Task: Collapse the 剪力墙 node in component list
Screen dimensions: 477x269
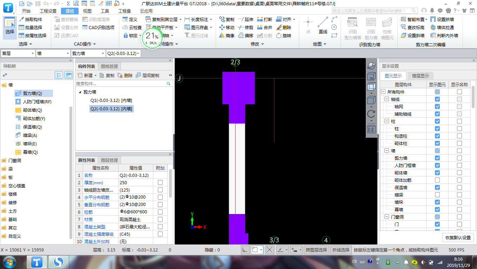Action: [x=80, y=92]
